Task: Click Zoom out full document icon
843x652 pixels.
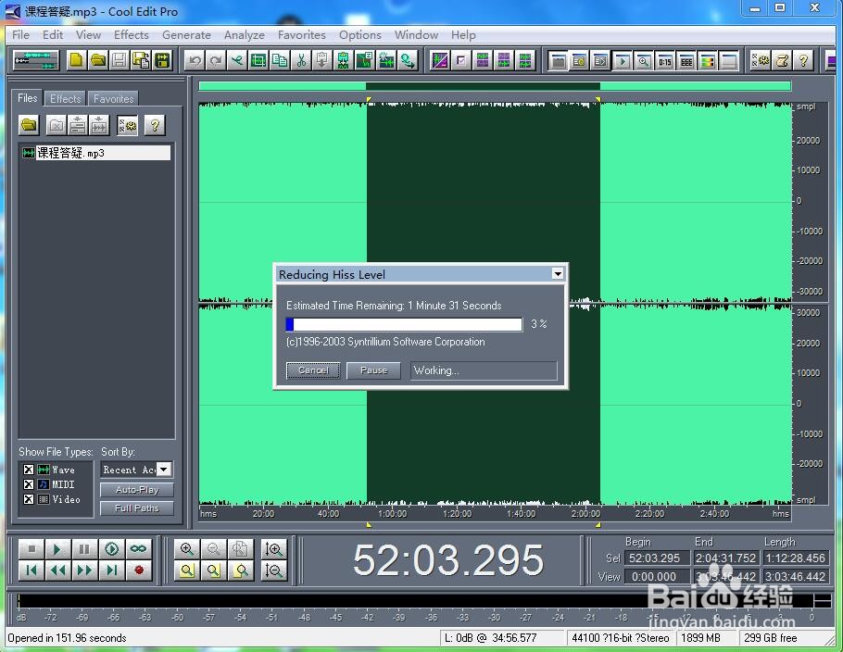Action: (x=240, y=549)
